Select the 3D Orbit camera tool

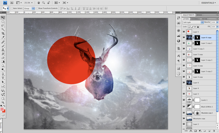3,94
